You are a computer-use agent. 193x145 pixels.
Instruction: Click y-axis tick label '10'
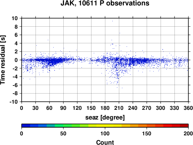coord(15,18)
